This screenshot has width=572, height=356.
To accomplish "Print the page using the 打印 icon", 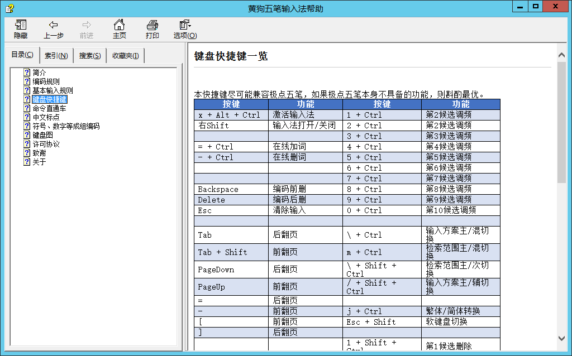I will click(152, 25).
